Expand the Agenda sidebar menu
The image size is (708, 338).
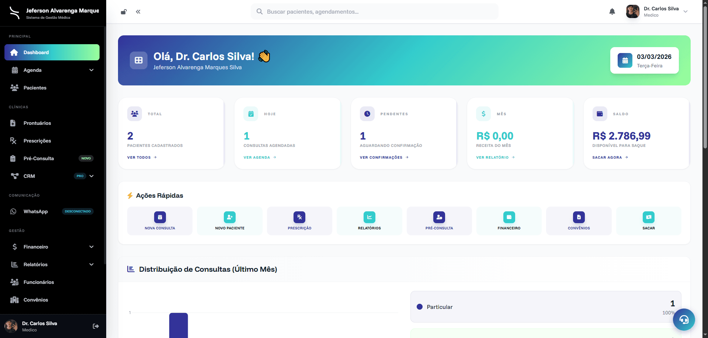[52, 70]
